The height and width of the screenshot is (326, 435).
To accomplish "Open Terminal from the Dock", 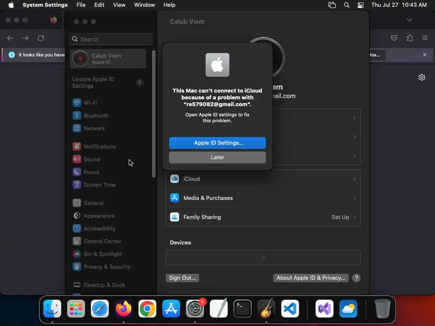I will click(243, 309).
